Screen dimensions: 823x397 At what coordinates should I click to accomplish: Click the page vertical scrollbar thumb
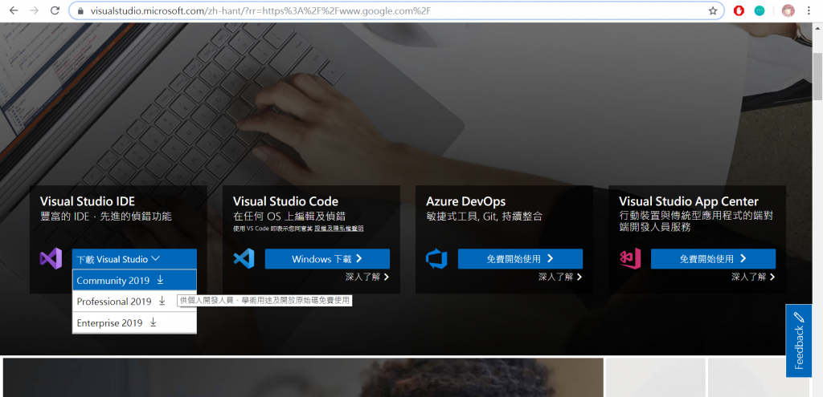tap(817, 76)
